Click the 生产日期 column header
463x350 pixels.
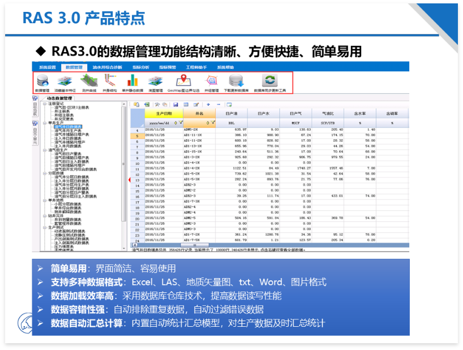[x=164, y=113]
